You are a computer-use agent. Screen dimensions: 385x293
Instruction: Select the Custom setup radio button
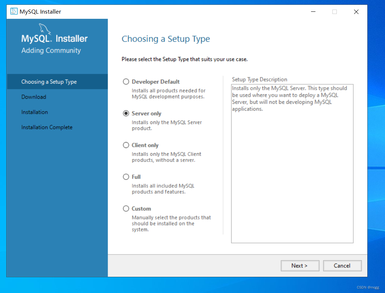point(126,208)
